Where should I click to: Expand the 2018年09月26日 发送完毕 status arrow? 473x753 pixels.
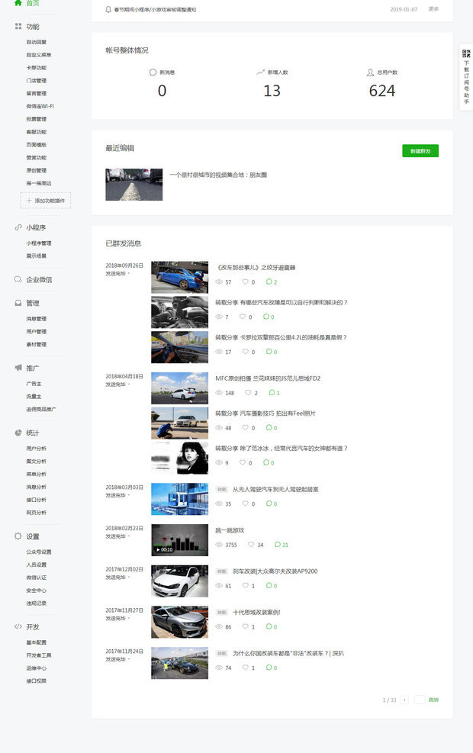tap(129, 273)
